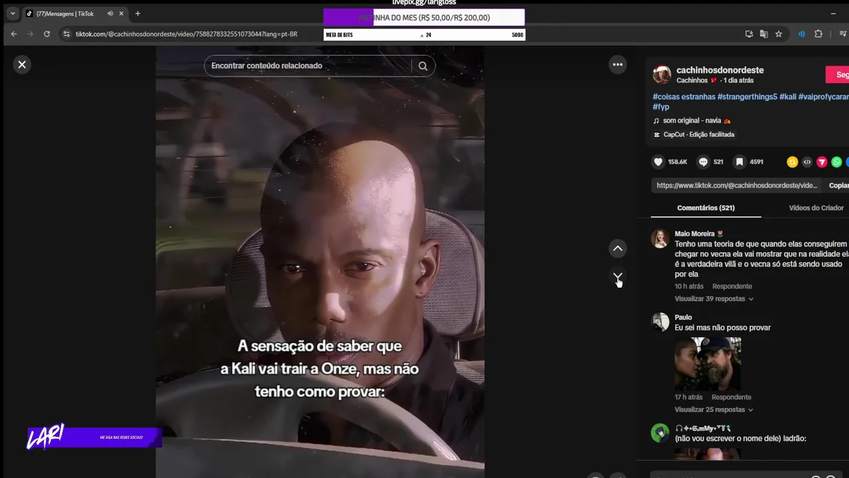The height and width of the screenshot is (478, 849).
Task: Share to WhatsApp with the green icon
Action: (836, 162)
